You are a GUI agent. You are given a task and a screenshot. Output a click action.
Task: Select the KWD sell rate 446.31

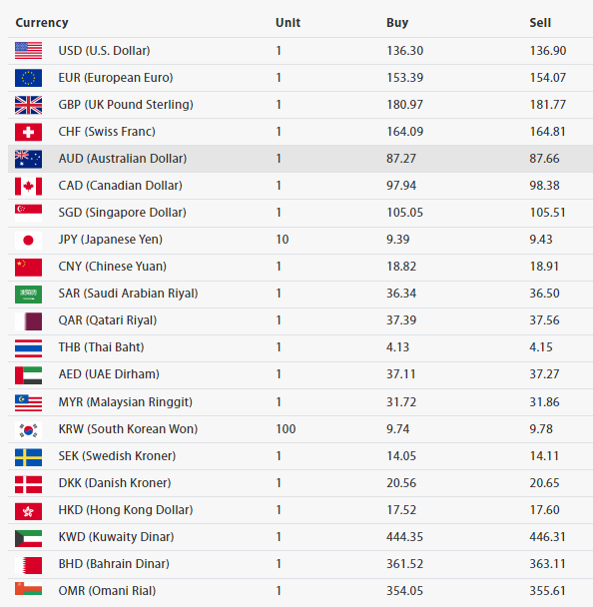547,536
